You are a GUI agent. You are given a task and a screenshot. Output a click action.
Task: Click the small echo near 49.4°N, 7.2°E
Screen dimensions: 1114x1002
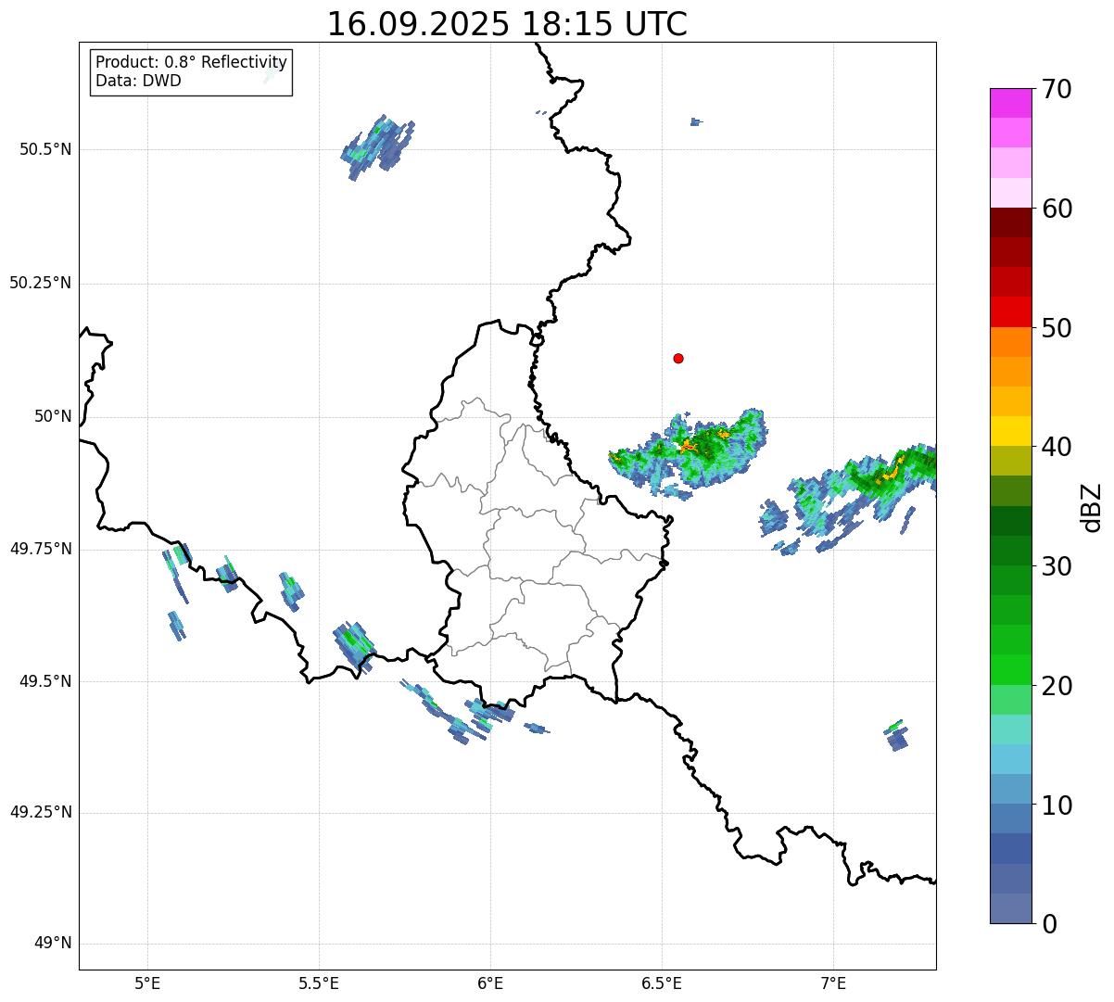[895, 736]
